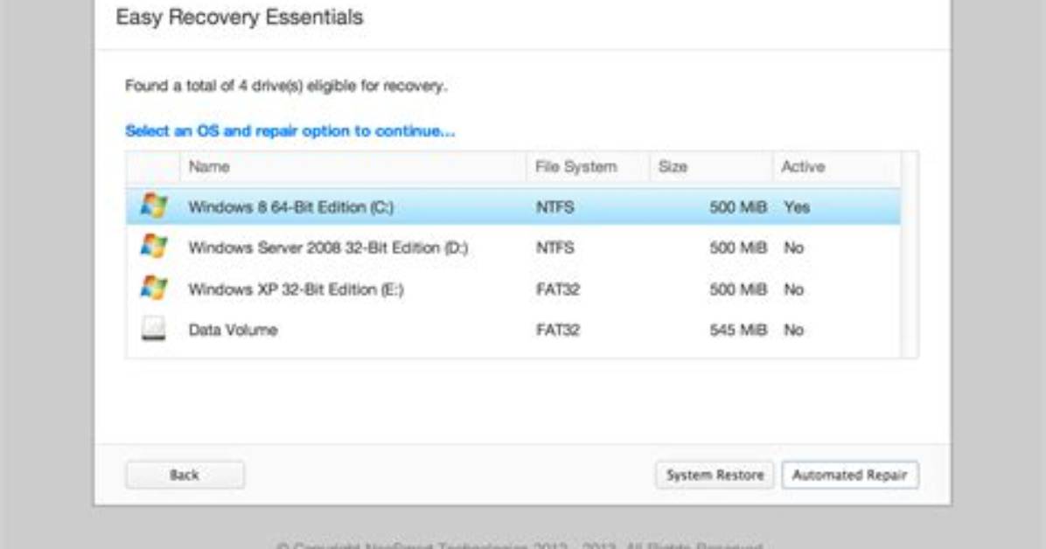Click "No" active value in Windows Server row
1046x549 pixels.
793,248
